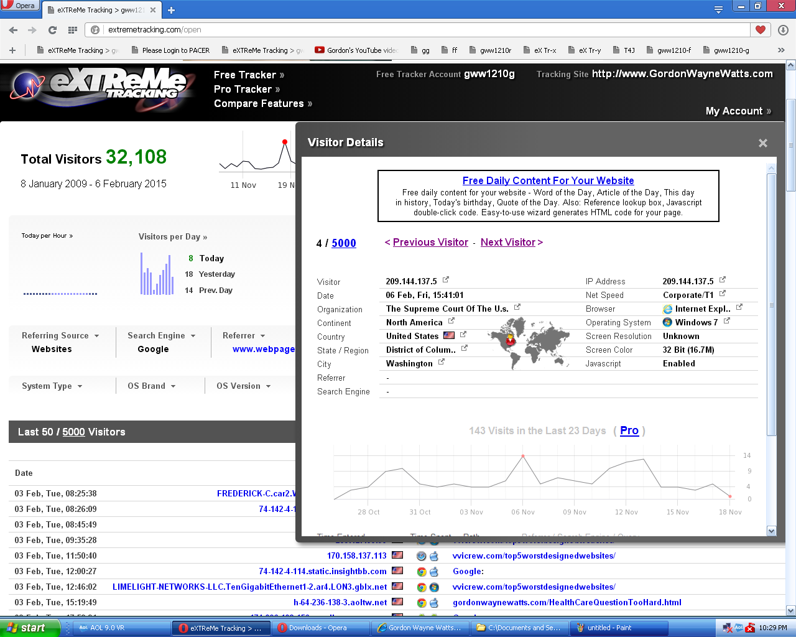Open Compare Features link
Viewport: 796px width, 637px height.
263,103
